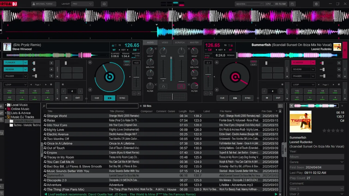Click SYNC on right deck

coord(248,98)
